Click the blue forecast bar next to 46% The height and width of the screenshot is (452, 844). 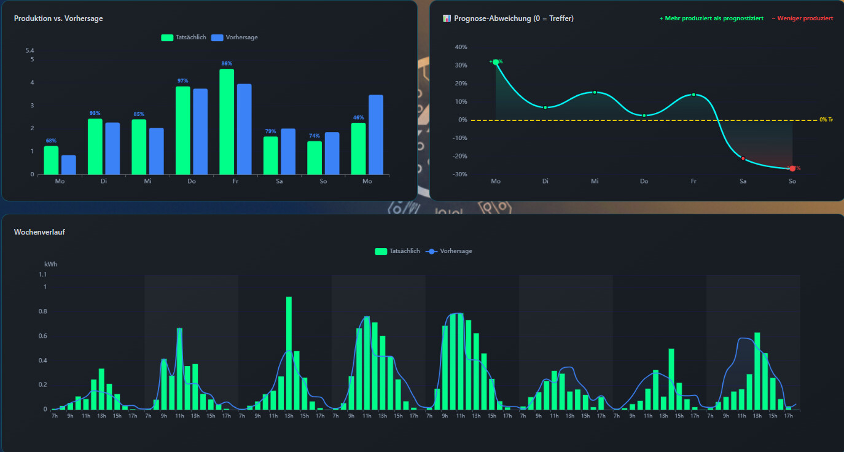(x=376, y=134)
